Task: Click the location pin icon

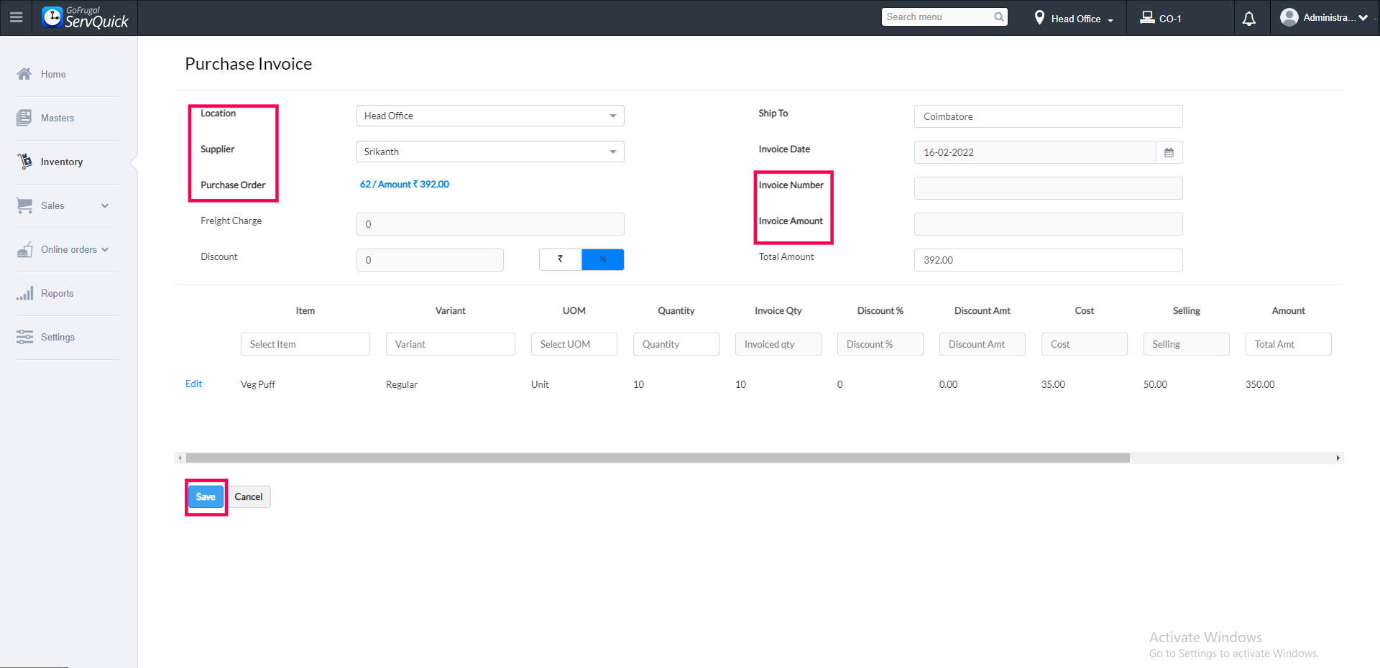Action: (1039, 18)
